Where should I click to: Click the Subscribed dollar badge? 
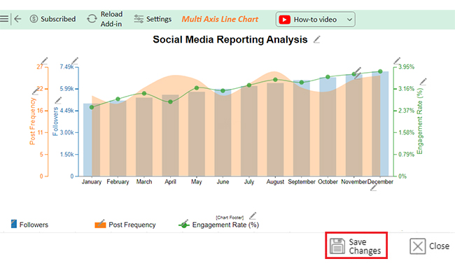point(34,19)
